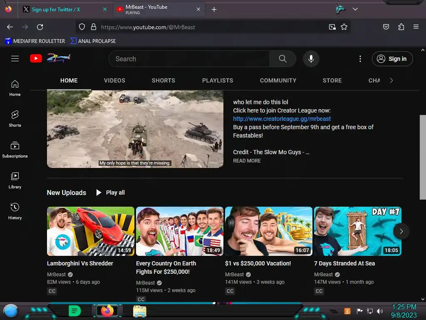426x320 pixels.
Task: Switch to the Sign up for Twitter tab
Action: [64, 10]
